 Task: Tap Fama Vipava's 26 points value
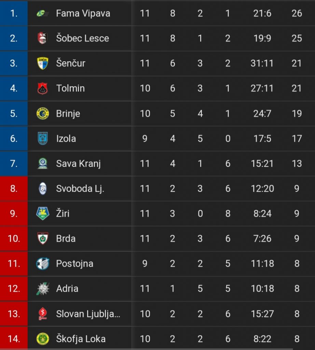(x=297, y=13)
